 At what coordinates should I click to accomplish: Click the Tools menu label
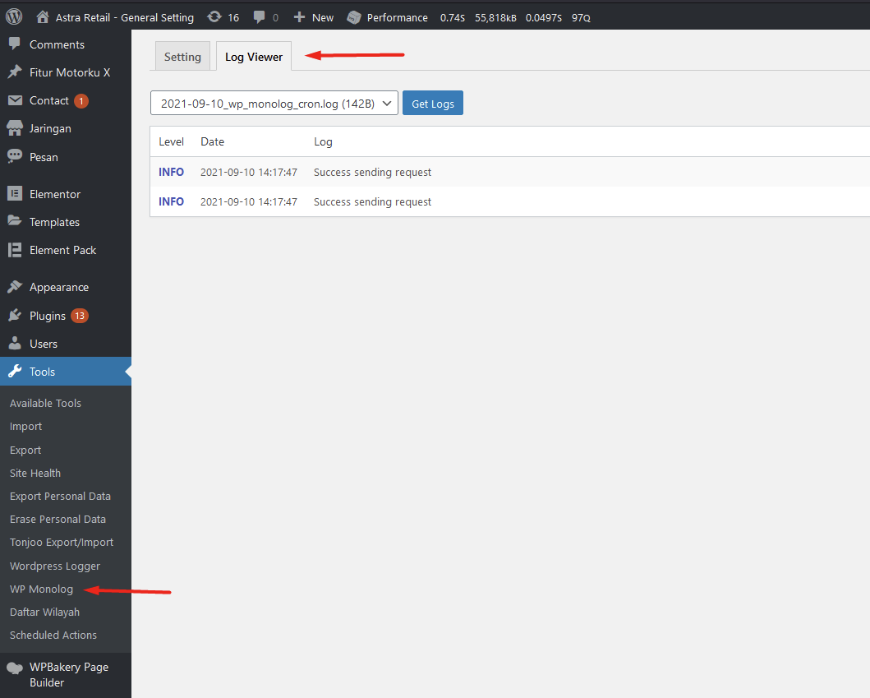coord(42,372)
